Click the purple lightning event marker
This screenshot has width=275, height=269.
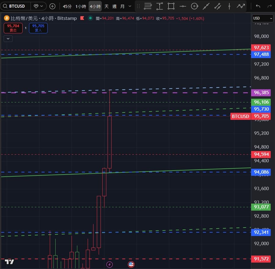tap(109, 264)
